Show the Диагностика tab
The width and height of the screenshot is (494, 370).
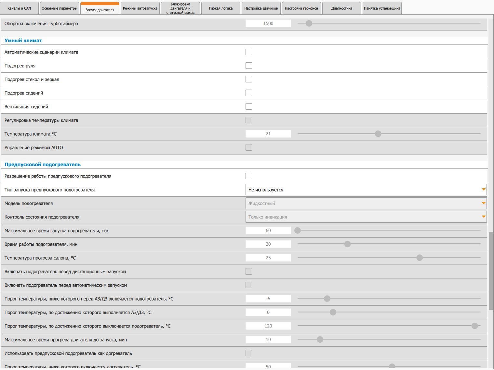pyautogui.click(x=342, y=8)
